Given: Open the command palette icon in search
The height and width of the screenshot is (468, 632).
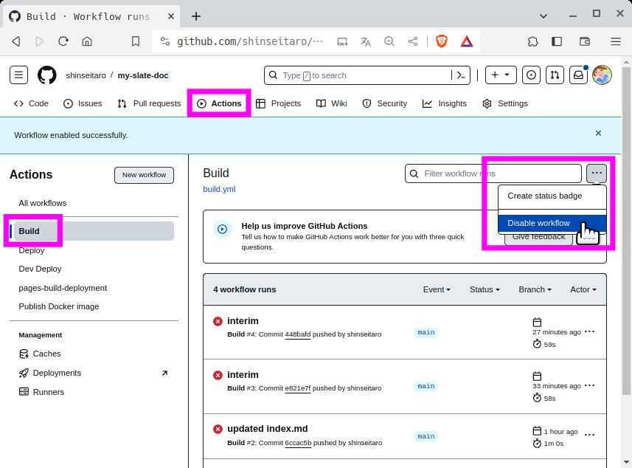Looking at the screenshot, I should pyautogui.click(x=460, y=75).
